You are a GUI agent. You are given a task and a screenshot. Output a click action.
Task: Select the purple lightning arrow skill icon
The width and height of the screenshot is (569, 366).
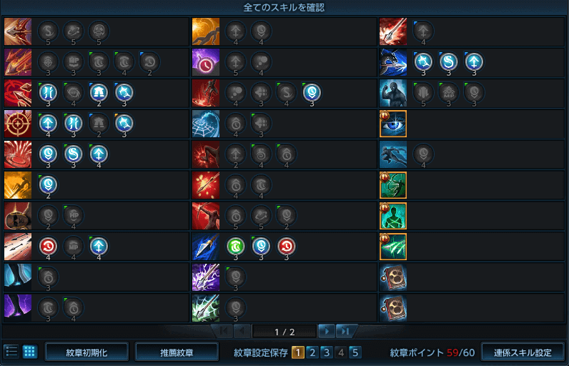[x=206, y=277]
